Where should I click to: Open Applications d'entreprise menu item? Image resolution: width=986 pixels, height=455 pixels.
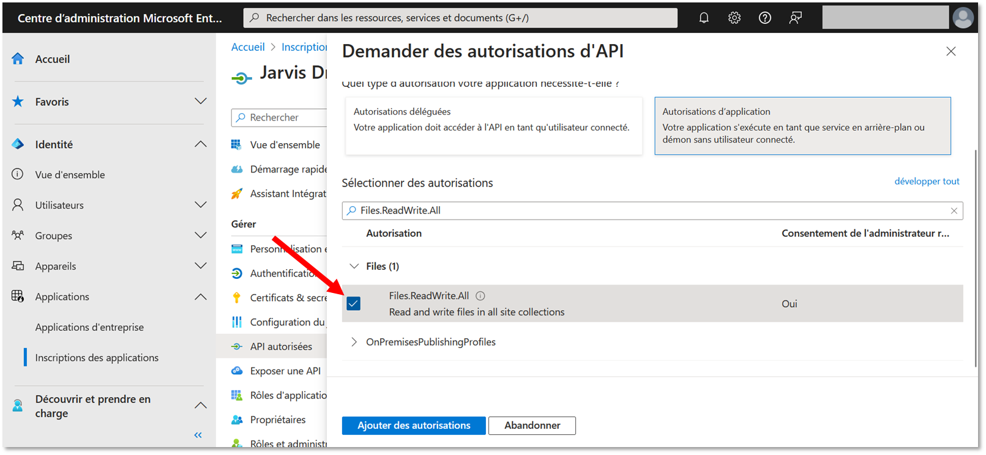coord(89,327)
